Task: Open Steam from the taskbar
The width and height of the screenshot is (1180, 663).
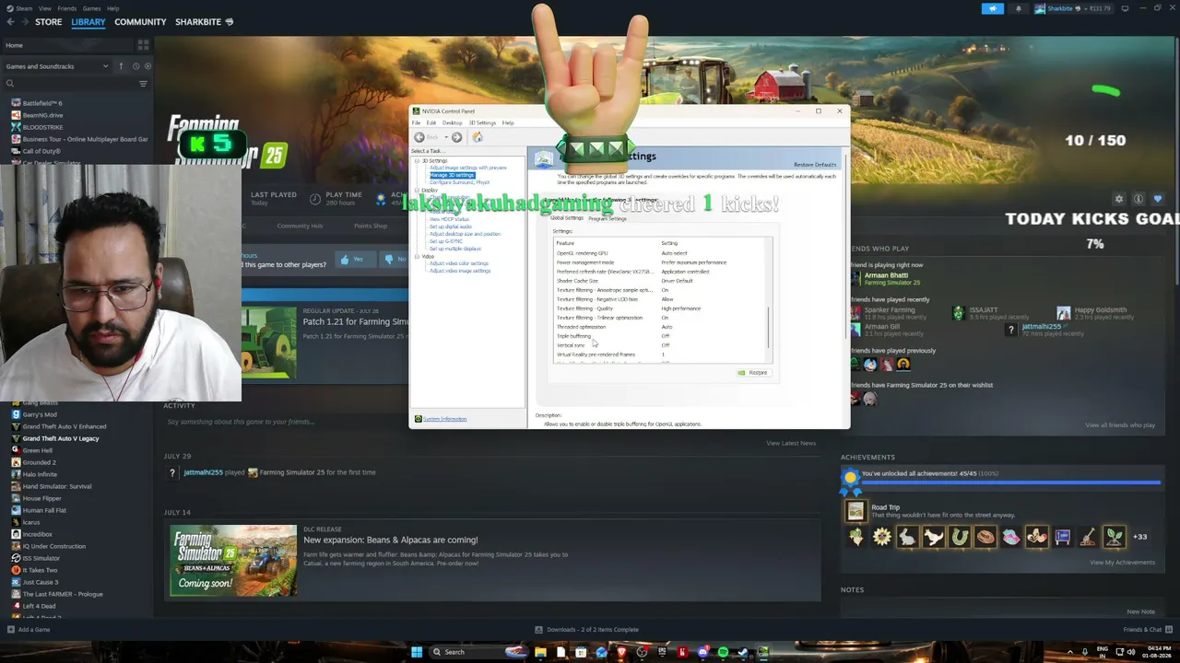Action: coord(743,652)
